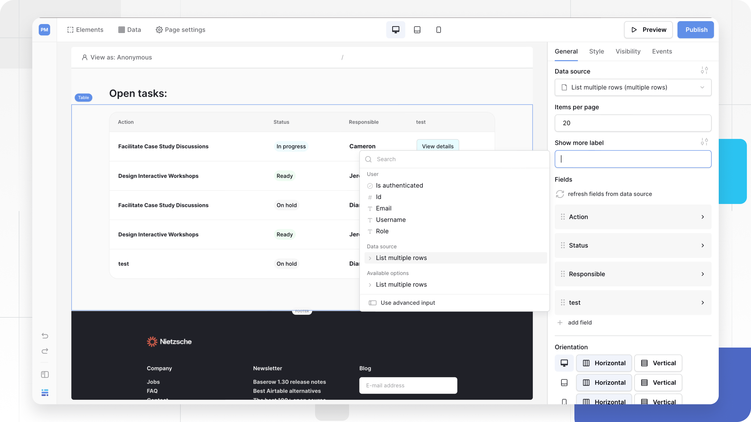The height and width of the screenshot is (422, 751).
Task: Open data source settings sliders icon
Action: (705, 70)
